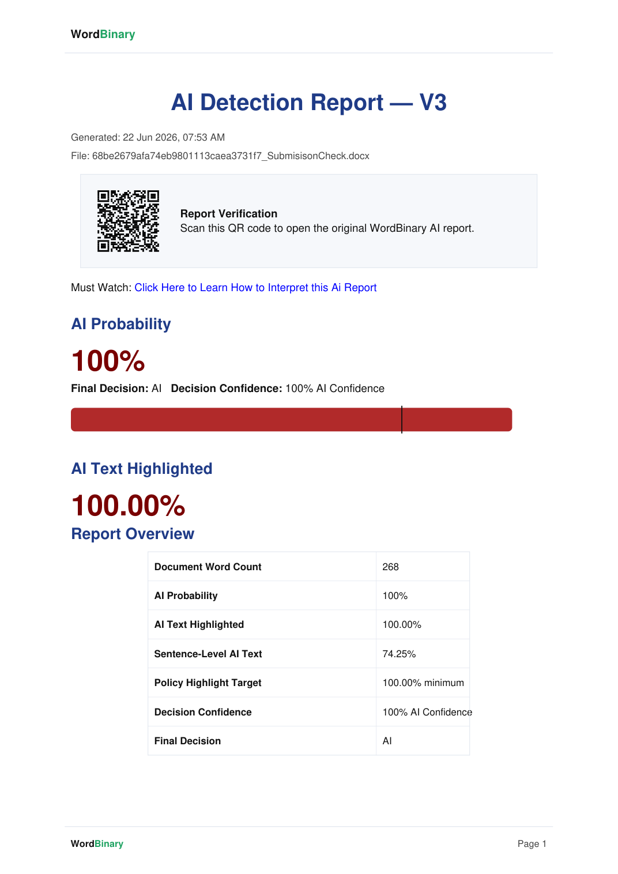
Task: Click the '100%' table cell value
Action: 423,596
